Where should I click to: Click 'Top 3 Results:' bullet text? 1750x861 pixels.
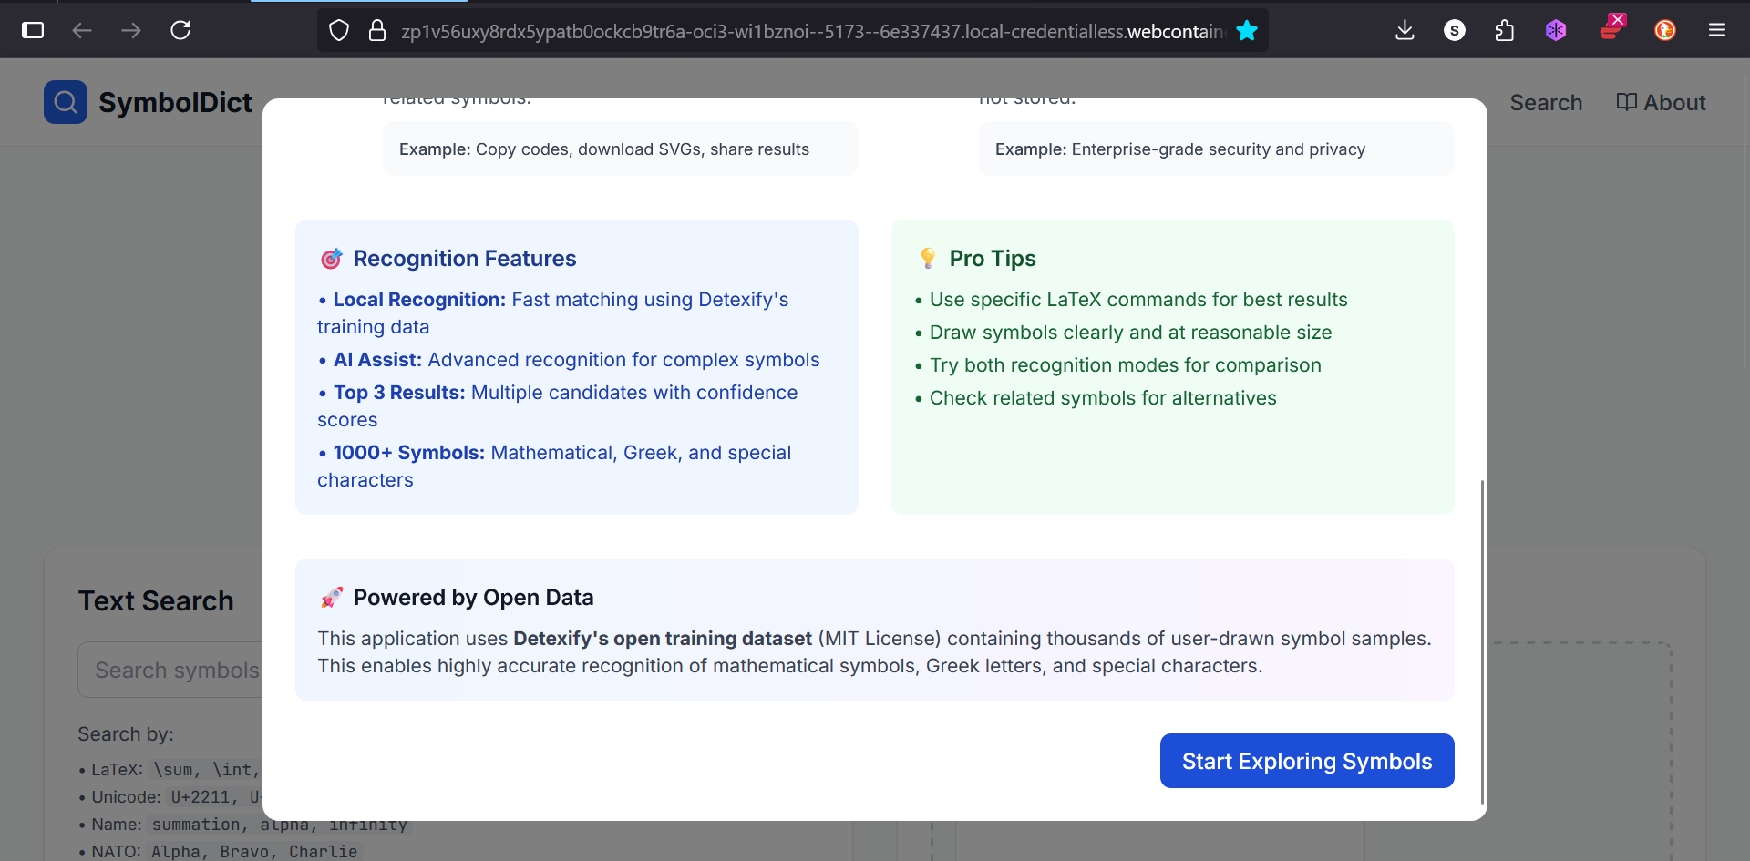tap(399, 393)
